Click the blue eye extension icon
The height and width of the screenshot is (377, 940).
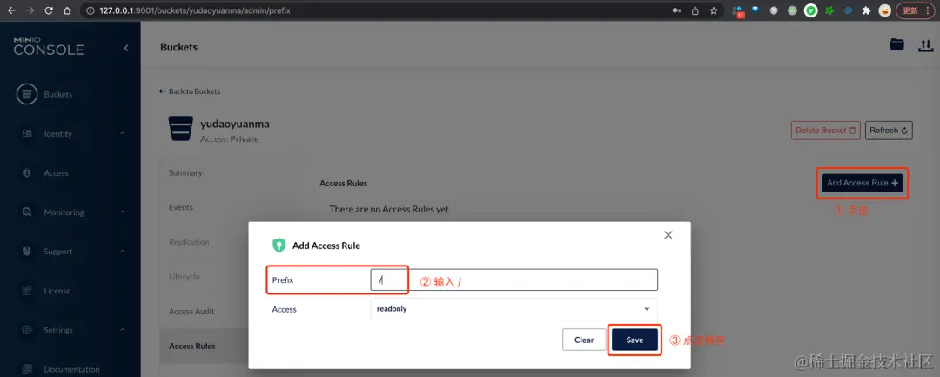(x=848, y=10)
